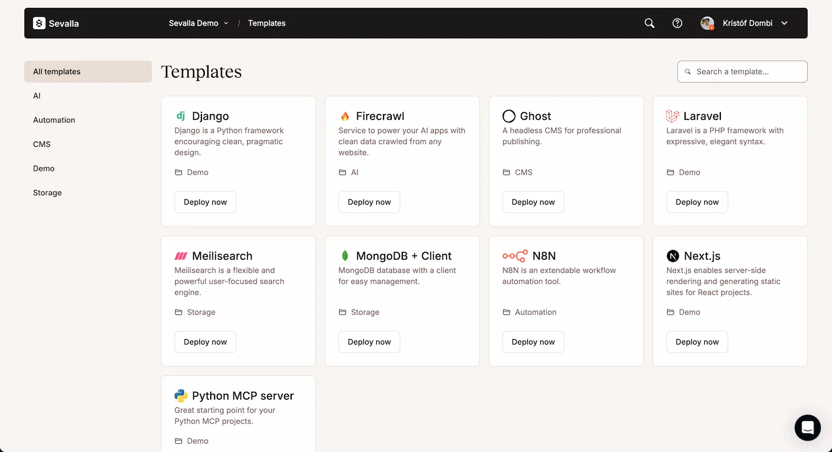Focus the Search a template field
Image resolution: width=832 pixels, height=452 pixels.
pyautogui.click(x=742, y=72)
